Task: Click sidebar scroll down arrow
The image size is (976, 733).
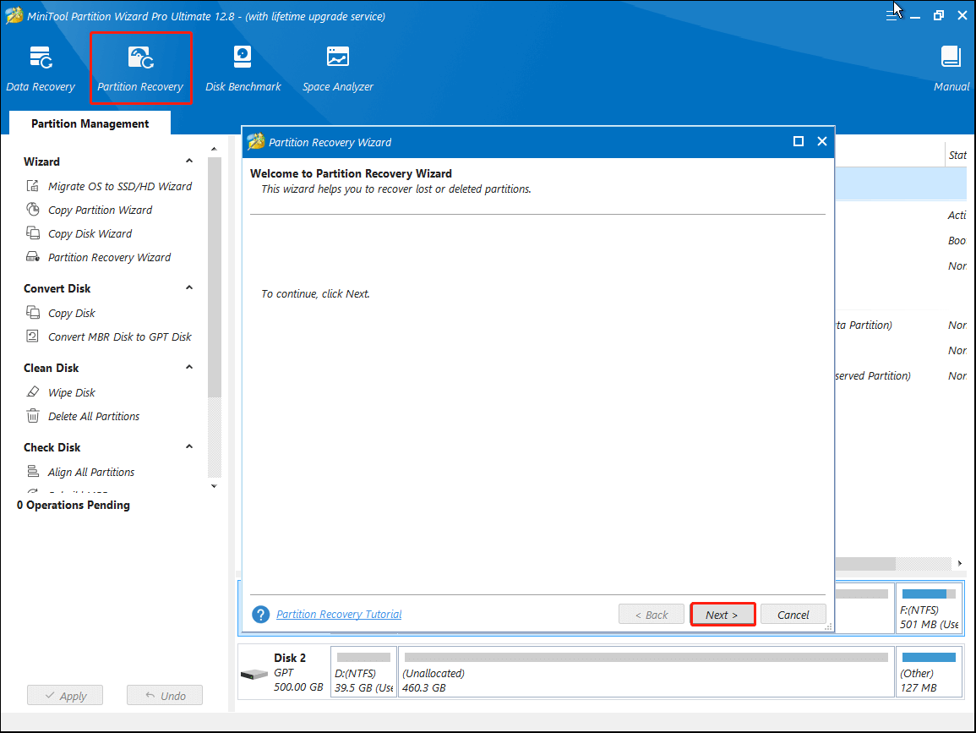Action: [x=214, y=486]
